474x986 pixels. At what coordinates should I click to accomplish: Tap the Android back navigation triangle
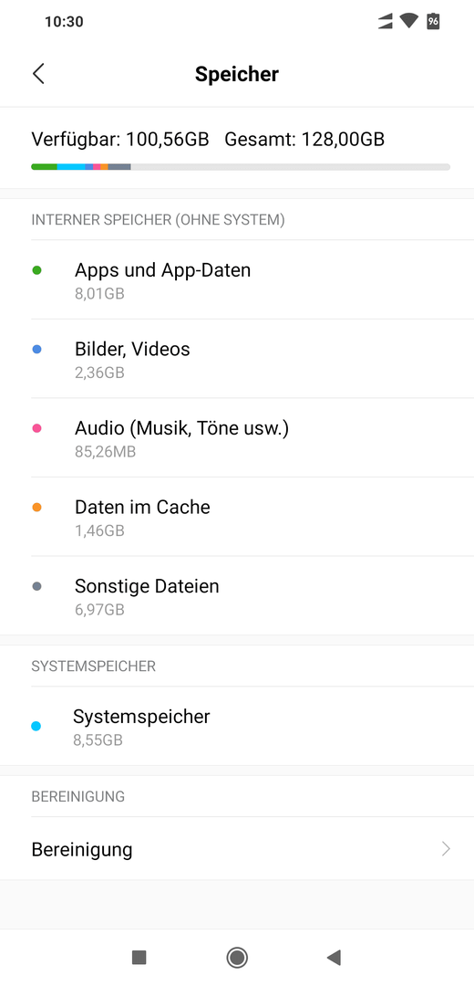click(x=334, y=958)
